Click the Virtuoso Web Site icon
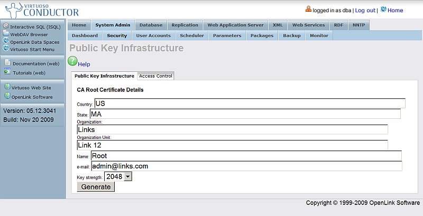 pos(7,87)
